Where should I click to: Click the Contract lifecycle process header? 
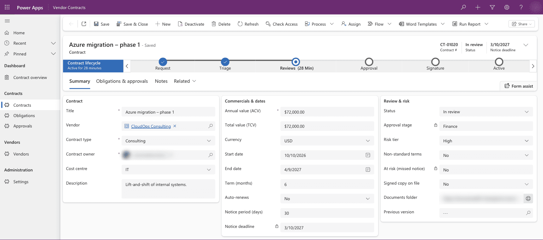[93, 66]
